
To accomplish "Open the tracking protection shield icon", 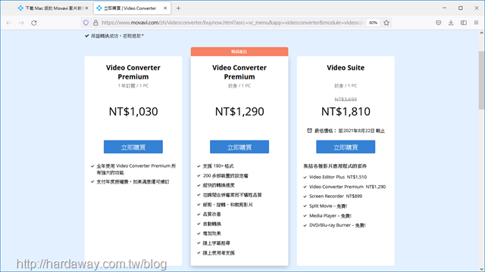I will tap(86, 23).
